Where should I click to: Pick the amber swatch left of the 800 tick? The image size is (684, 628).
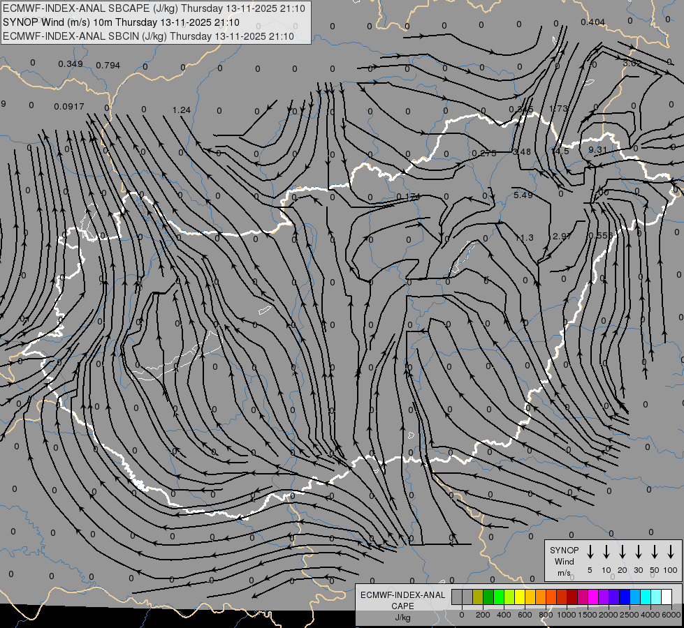(x=530, y=597)
